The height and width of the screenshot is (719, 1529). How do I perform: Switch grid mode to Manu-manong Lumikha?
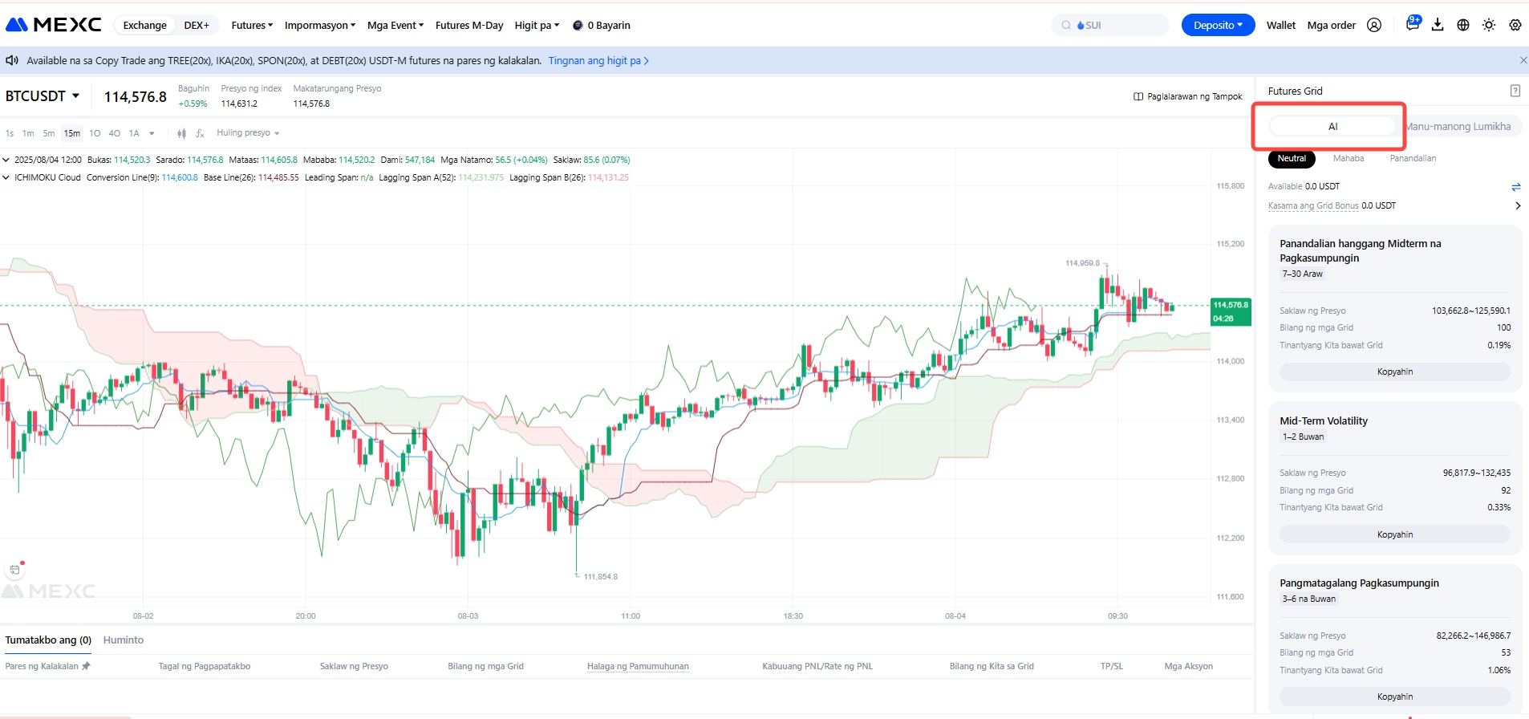point(1458,127)
